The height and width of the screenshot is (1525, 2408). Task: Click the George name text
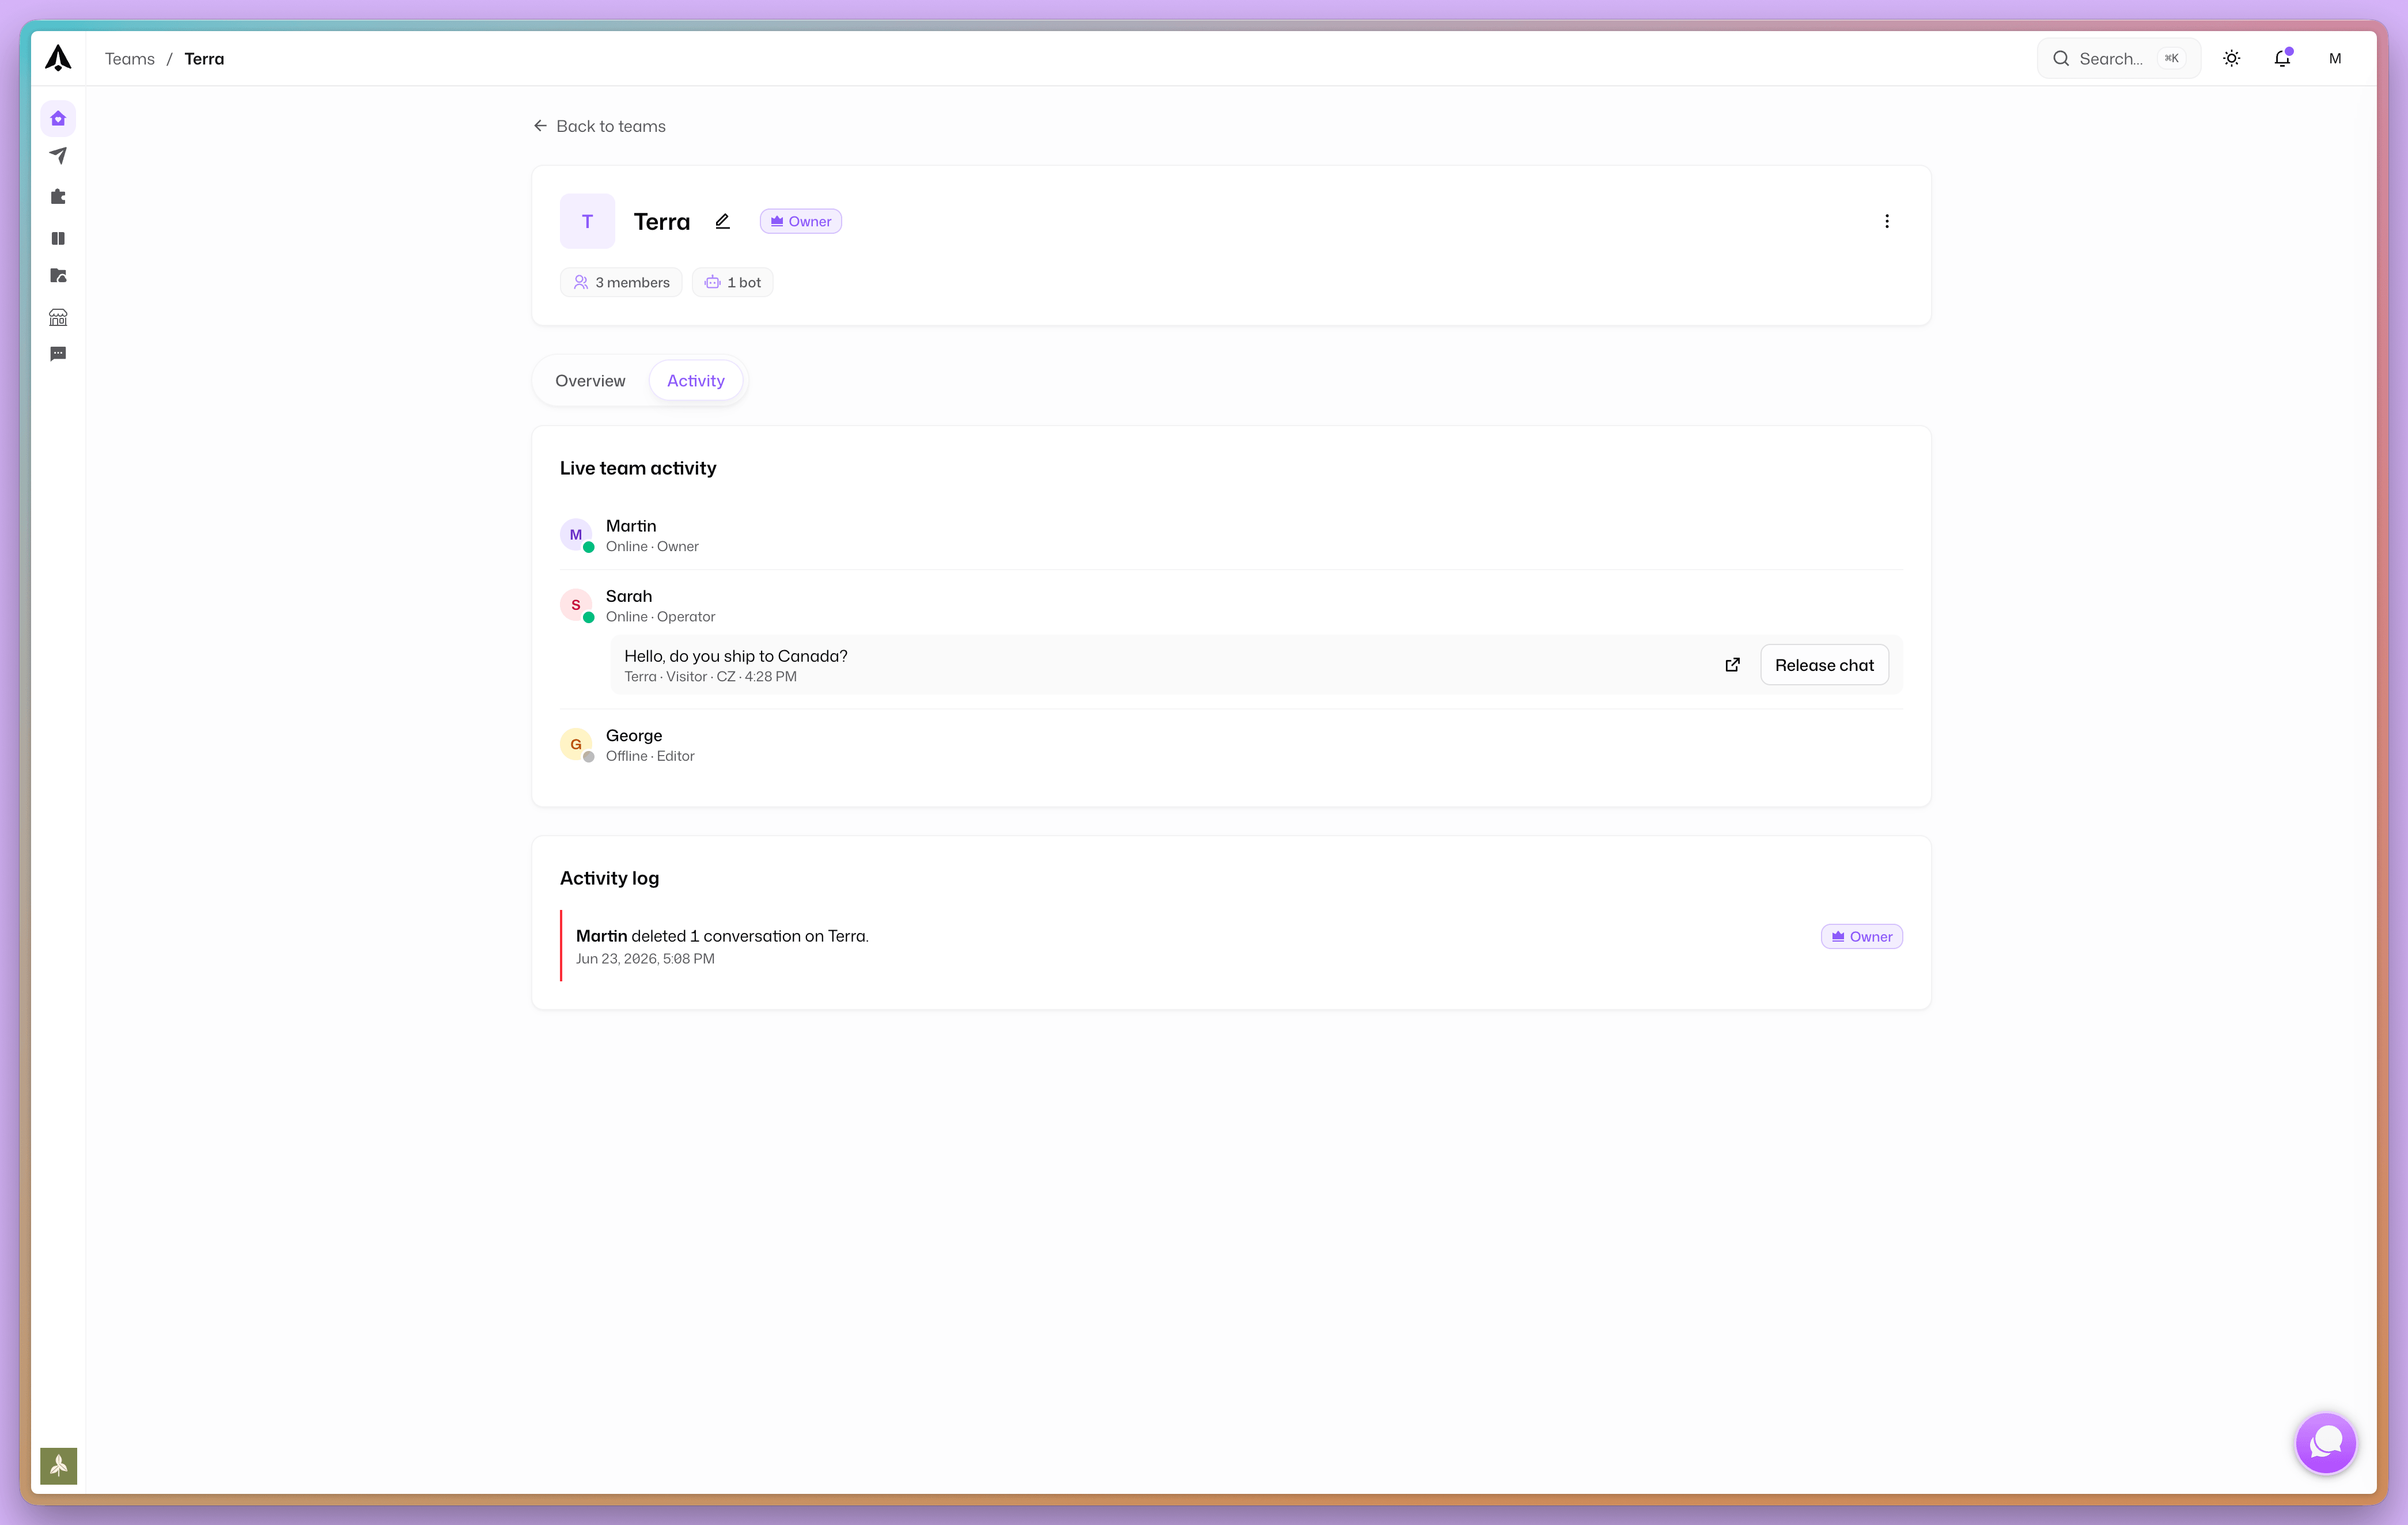pos(634,735)
